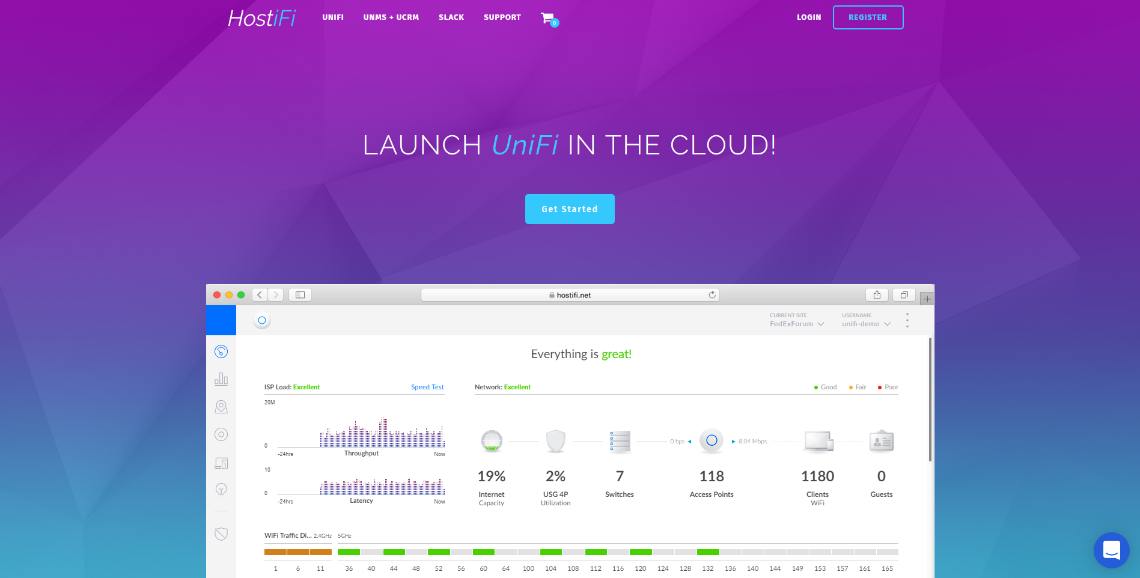Select the Internet Capacity globe icon

coord(492,441)
